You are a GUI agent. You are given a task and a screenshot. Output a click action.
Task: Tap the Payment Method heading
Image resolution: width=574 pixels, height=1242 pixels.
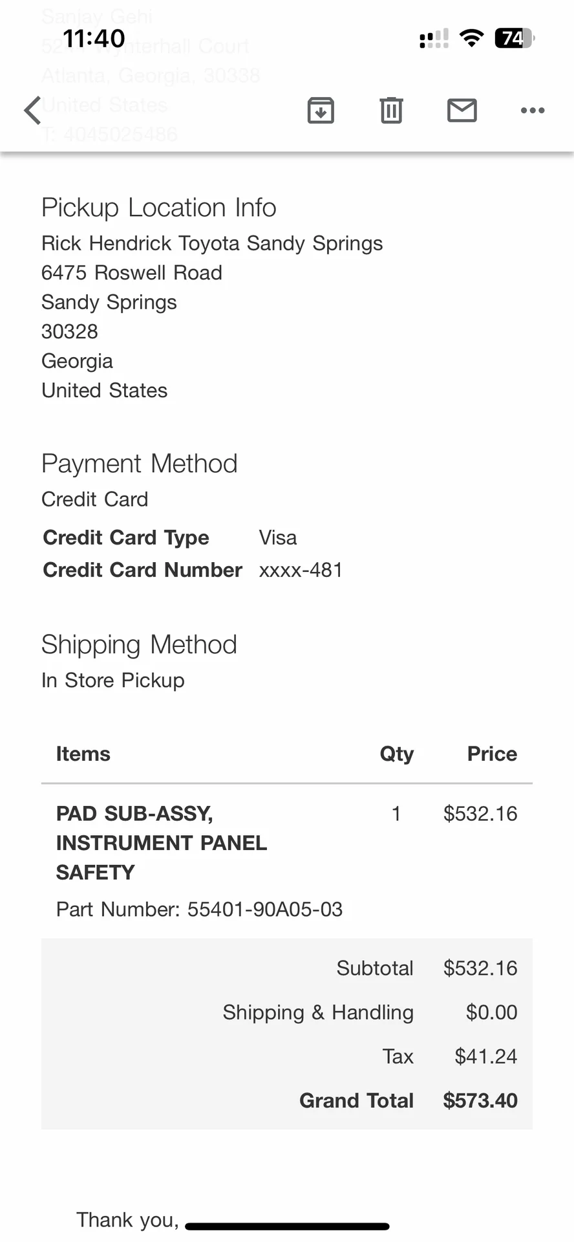(x=140, y=464)
